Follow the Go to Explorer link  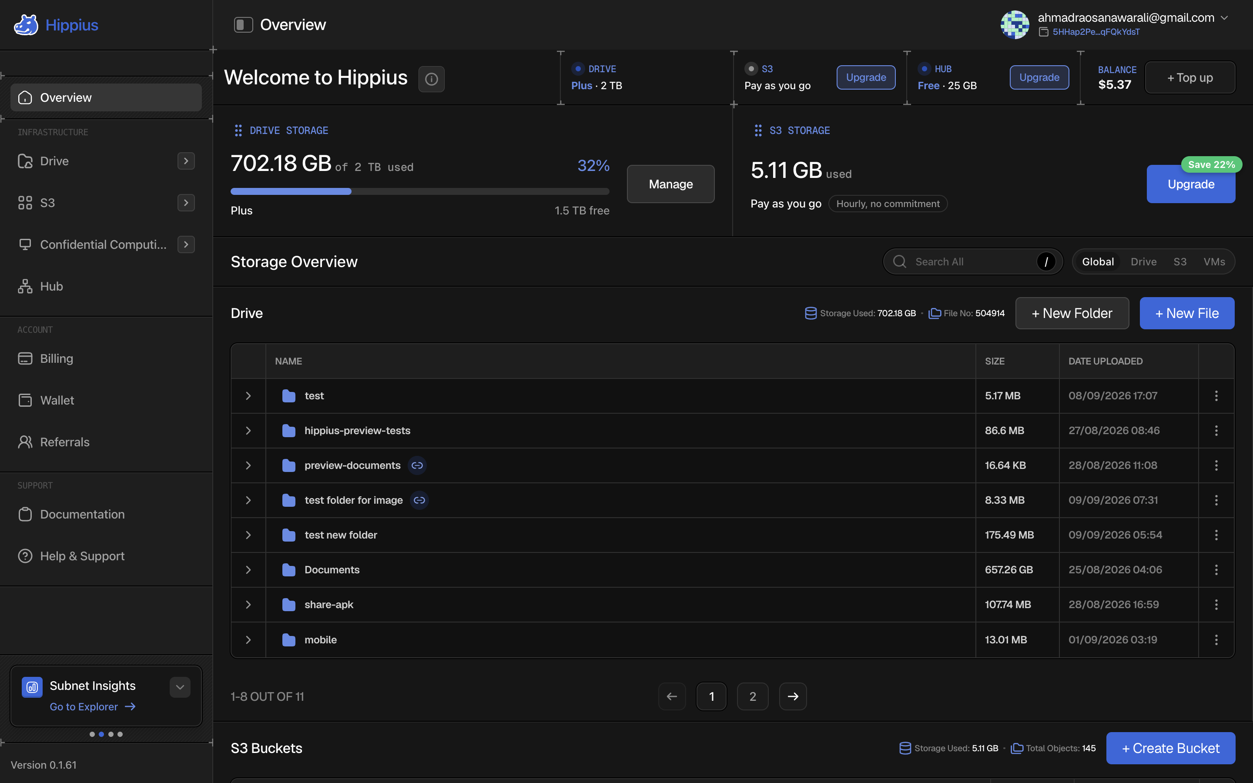(93, 707)
